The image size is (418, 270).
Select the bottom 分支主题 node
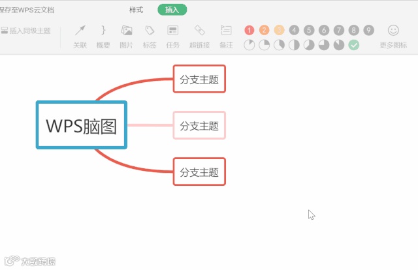coord(199,172)
